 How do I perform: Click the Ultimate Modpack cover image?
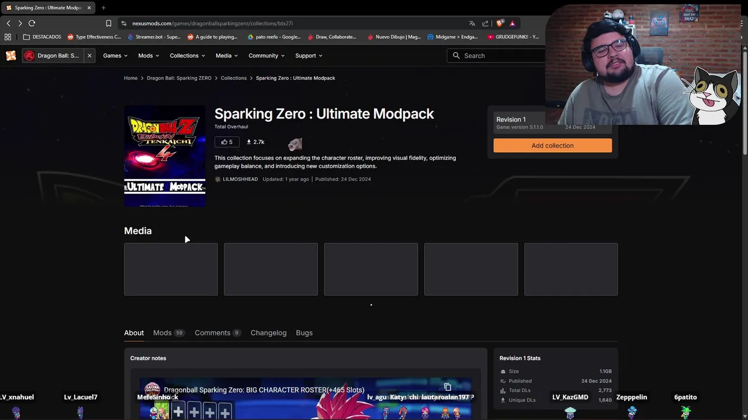tap(165, 156)
